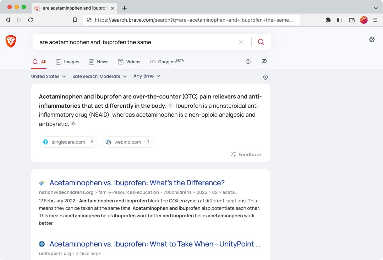
Task: Click the nationwidechildrens.org breadcrumb URL
Action: tap(138, 192)
